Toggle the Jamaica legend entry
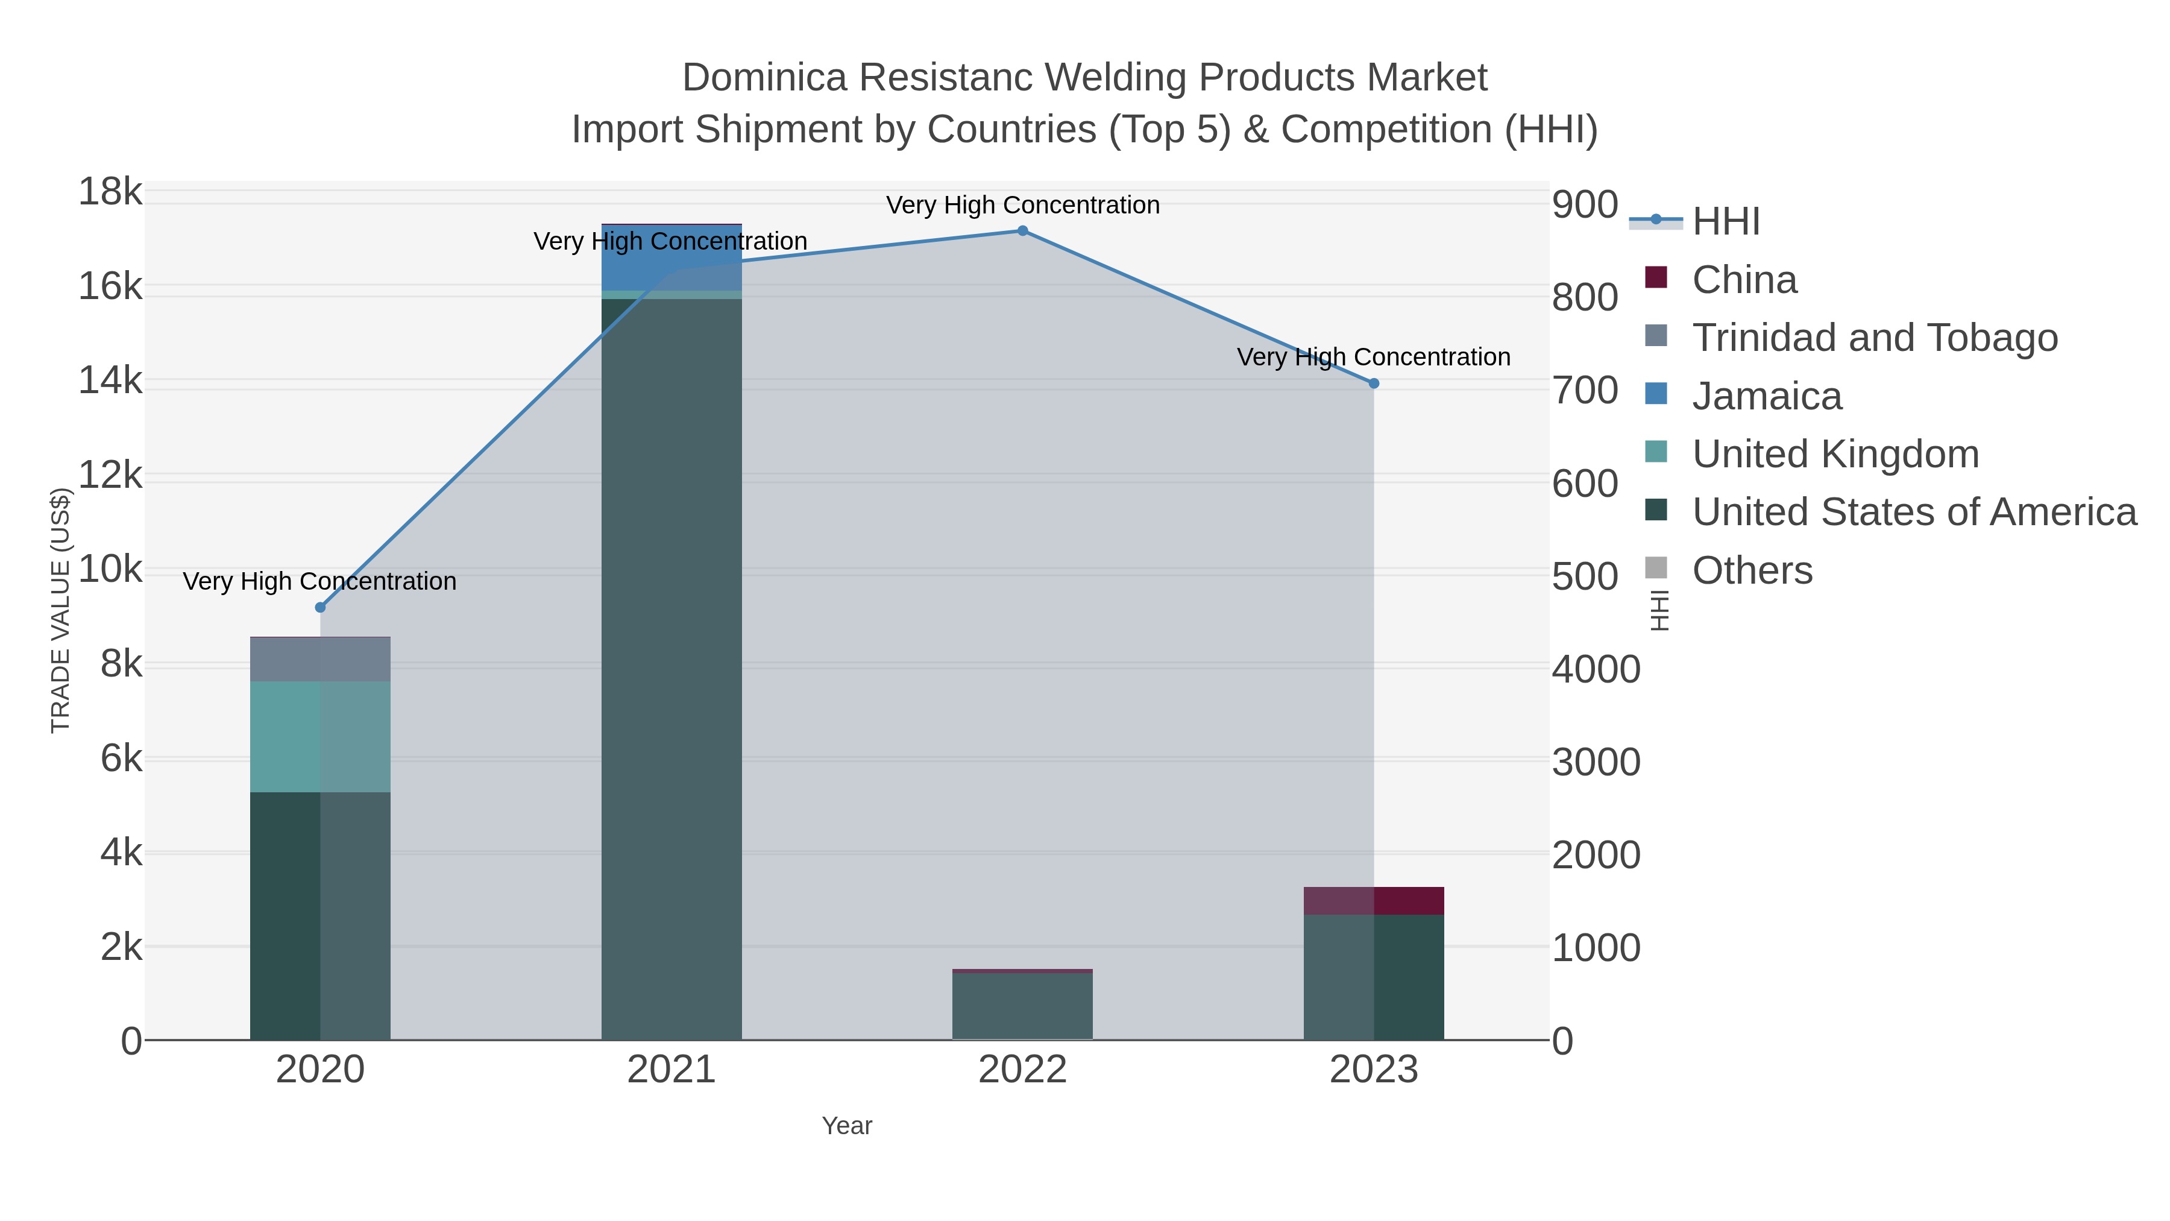 1743,396
